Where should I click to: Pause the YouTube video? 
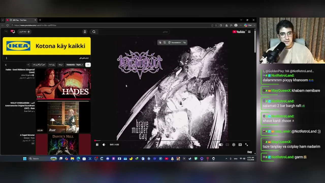[x=97, y=145]
